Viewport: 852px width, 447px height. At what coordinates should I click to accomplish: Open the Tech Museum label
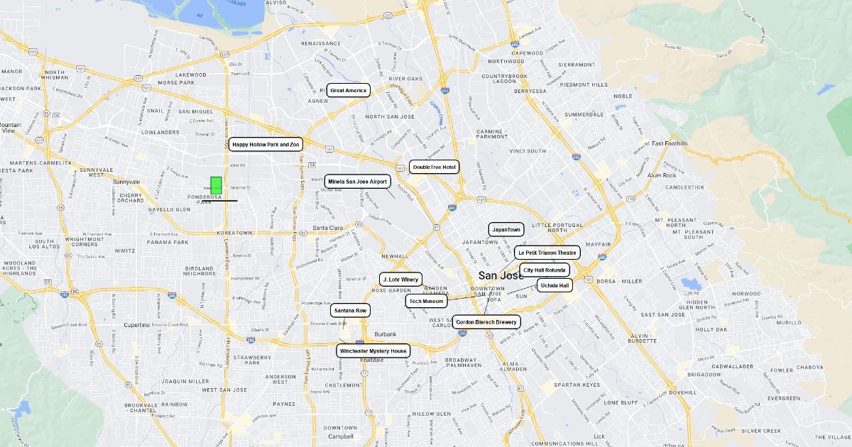pyautogui.click(x=427, y=301)
